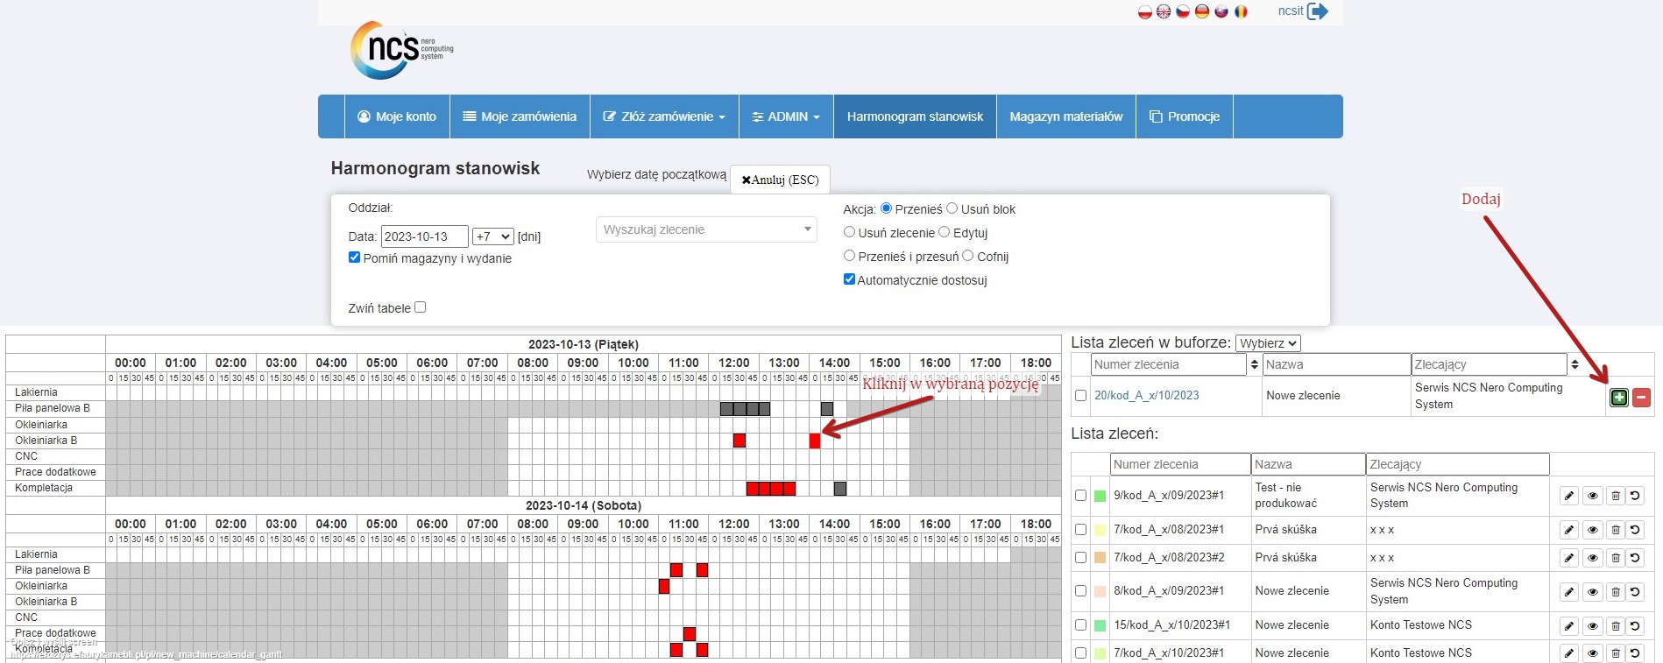Click the 'Anuluj (ESC)' button
This screenshot has width=1663, height=663.
(780, 180)
